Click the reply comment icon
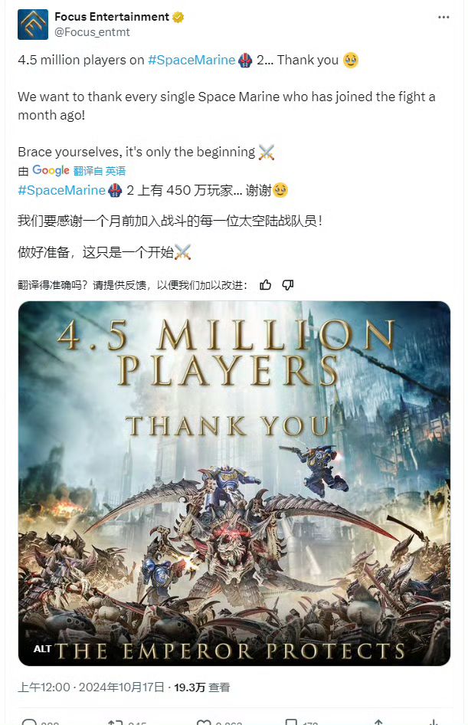The image size is (468, 725). pos(30,722)
